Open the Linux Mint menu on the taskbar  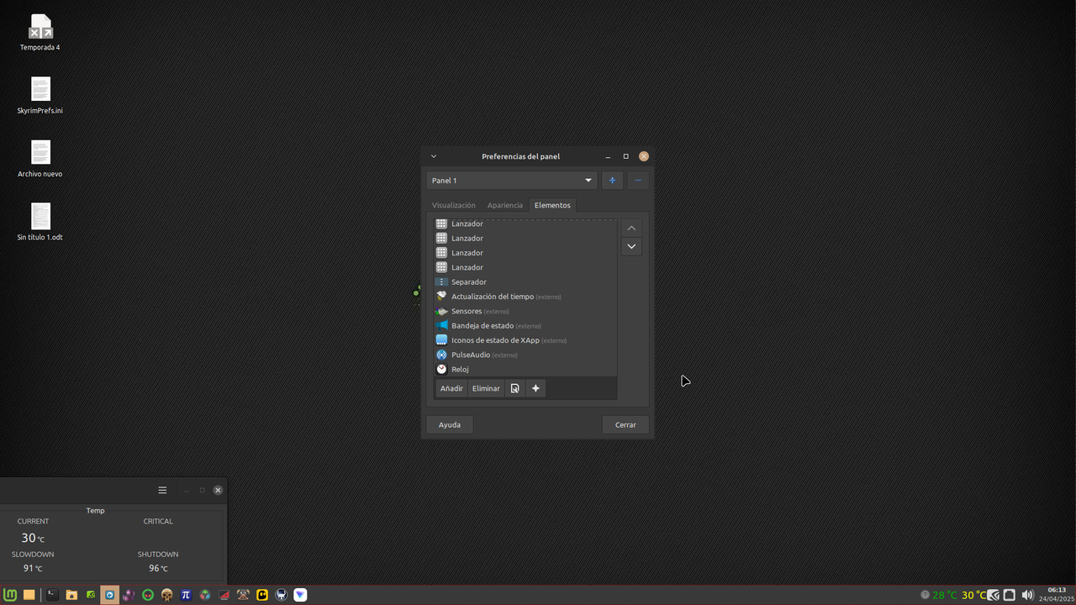10,595
